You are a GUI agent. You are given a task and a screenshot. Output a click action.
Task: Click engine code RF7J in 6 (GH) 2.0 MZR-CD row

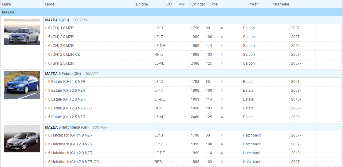[x=159, y=55]
